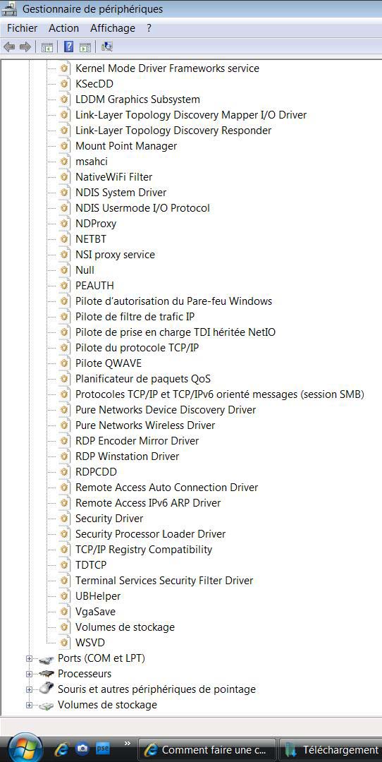Click the Back arrow toolbar icon
Viewport: 382px width, 762px height.
[9, 47]
